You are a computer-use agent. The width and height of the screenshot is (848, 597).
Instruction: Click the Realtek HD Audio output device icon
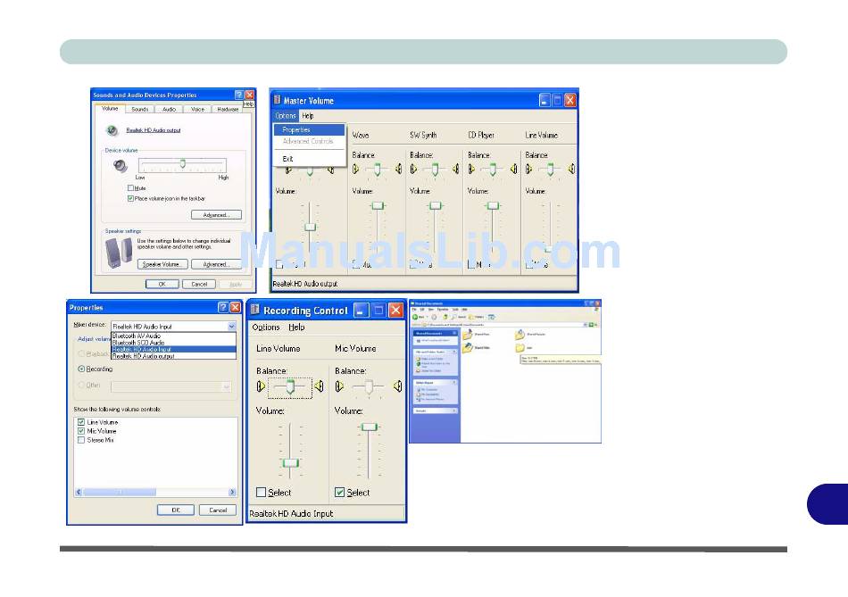click(x=111, y=129)
